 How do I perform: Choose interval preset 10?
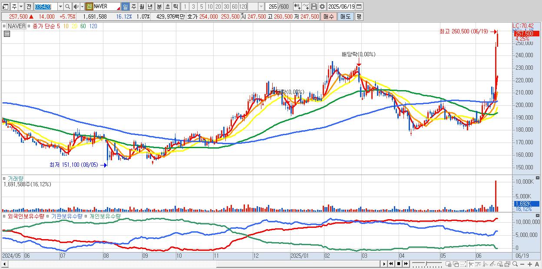coord(210,6)
